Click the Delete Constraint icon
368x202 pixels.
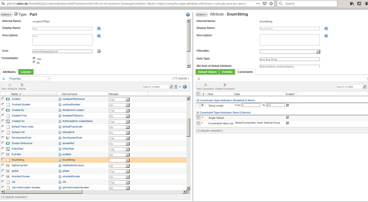(225, 85)
